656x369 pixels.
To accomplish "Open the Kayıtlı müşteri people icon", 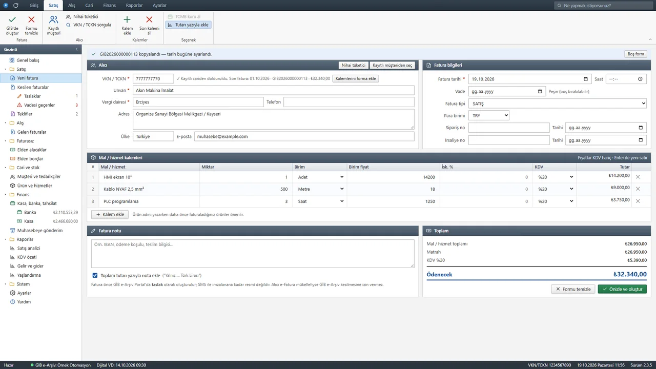I will click(x=53, y=19).
